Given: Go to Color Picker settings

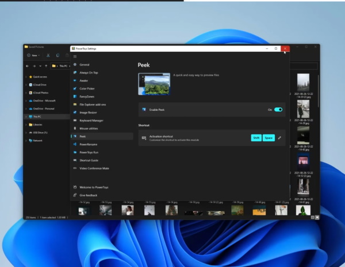Looking at the screenshot, I should 87,88.
